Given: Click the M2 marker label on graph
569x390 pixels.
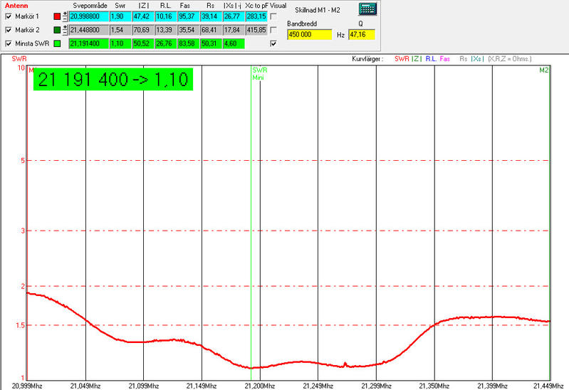Looking at the screenshot, I should 543,70.
